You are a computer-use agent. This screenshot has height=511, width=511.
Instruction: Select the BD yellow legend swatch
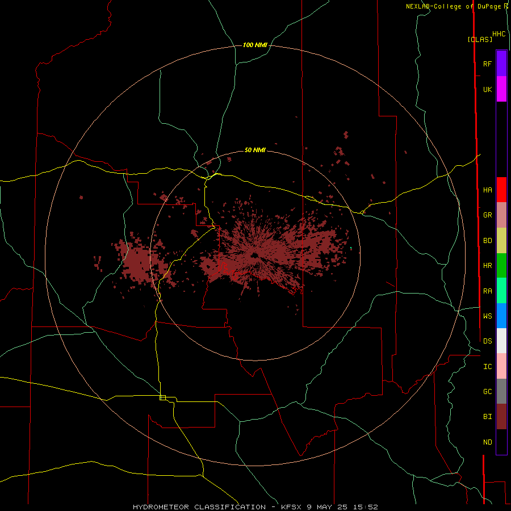tap(501, 241)
